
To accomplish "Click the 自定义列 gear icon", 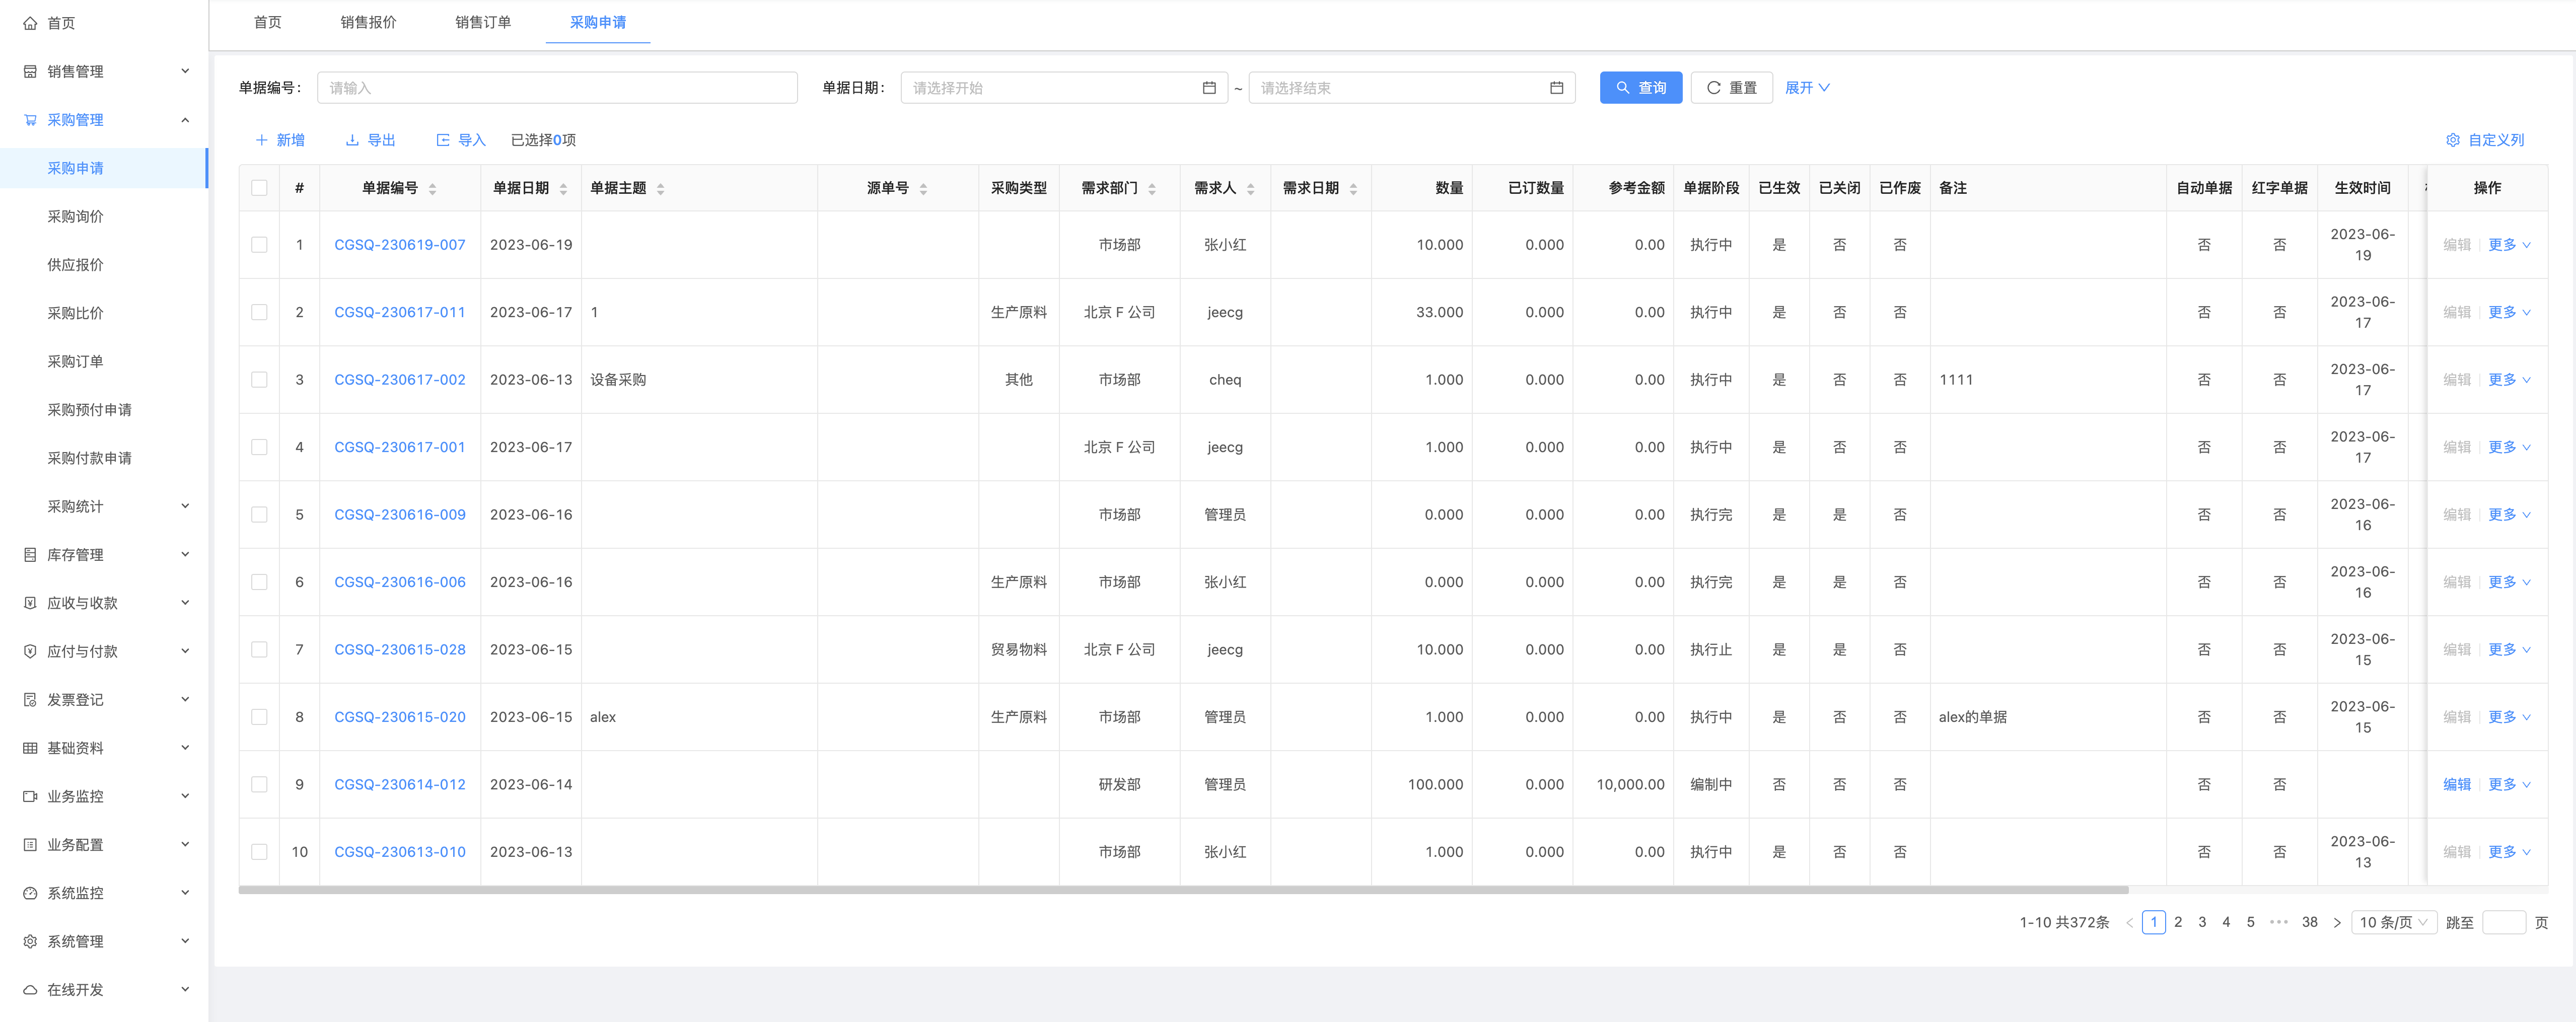I will [x=2453, y=140].
